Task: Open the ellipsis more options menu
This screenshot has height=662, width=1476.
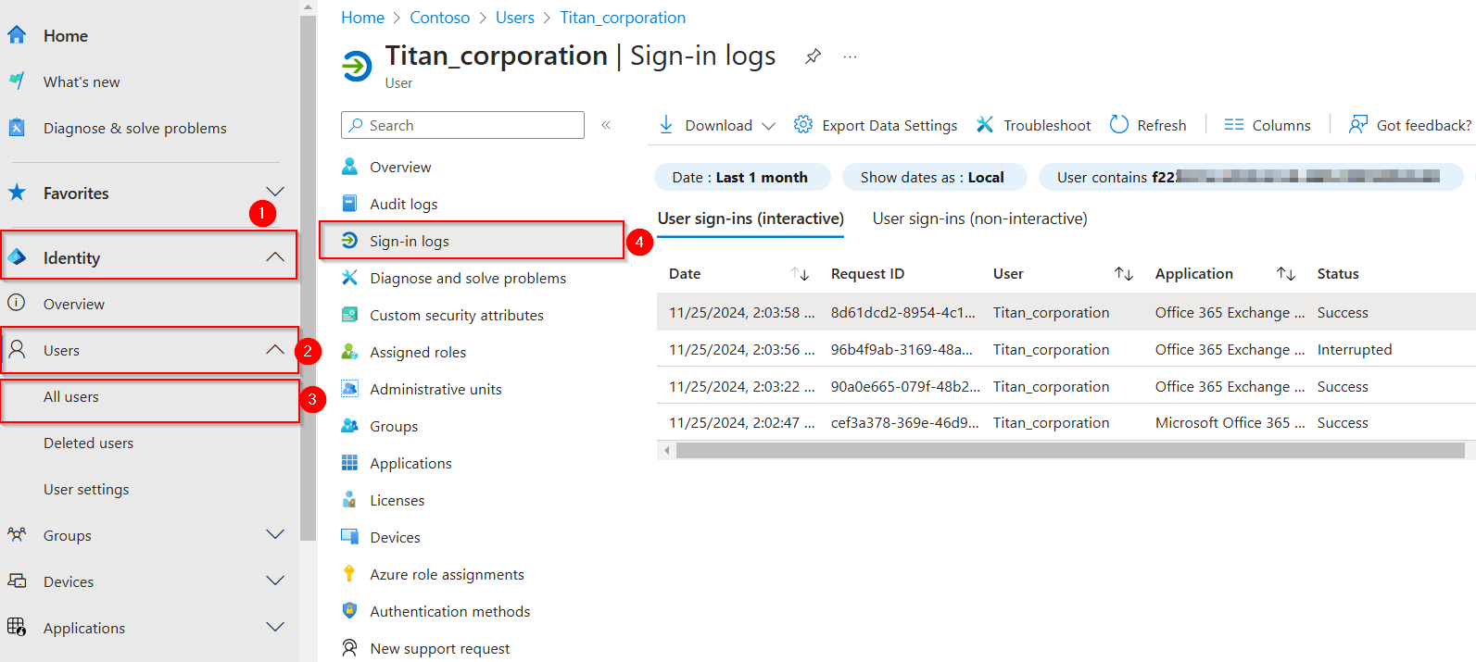Action: tap(850, 56)
